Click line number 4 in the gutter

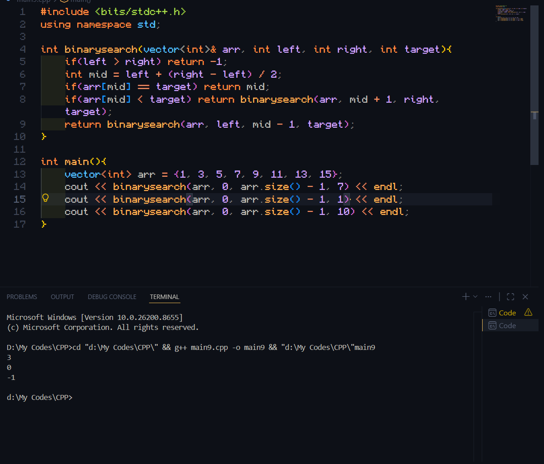pyautogui.click(x=23, y=49)
